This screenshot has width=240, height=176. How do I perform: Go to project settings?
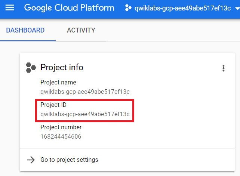point(69,160)
